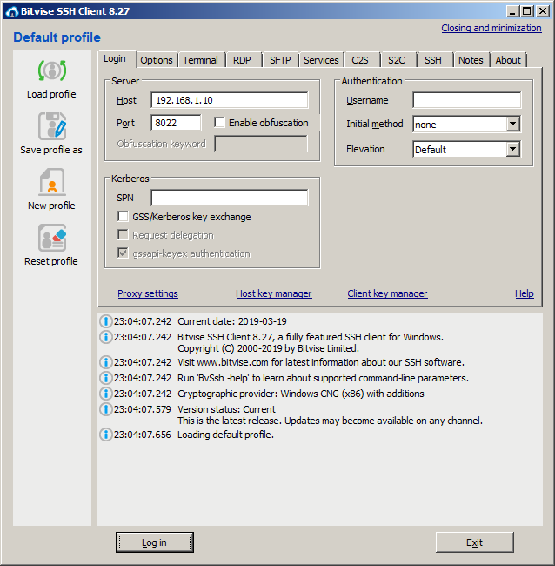Viewport: 555px width, 566px height.
Task: Open Proxy settings link
Action: [x=148, y=293]
